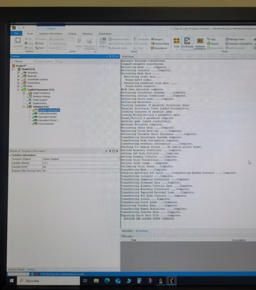Open Manage Views
The width and height of the screenshot is (256, 290).
click(x=235, y=39)
